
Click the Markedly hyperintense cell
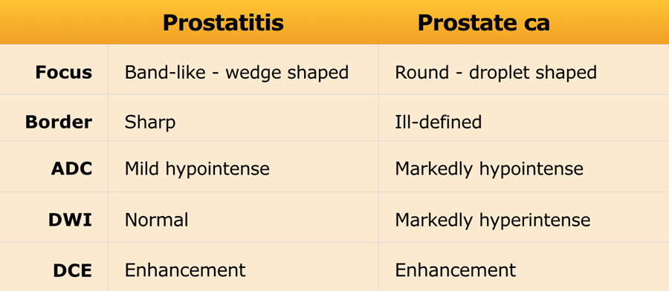(x=493, y=220)
